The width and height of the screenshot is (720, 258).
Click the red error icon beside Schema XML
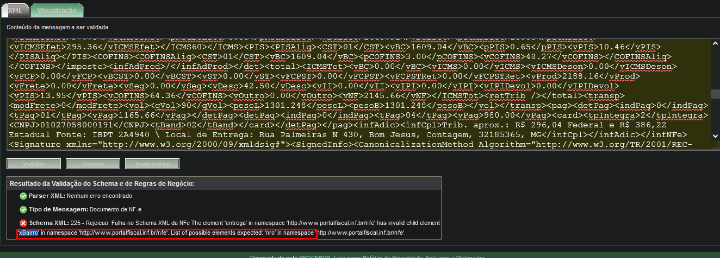[23, 223]
